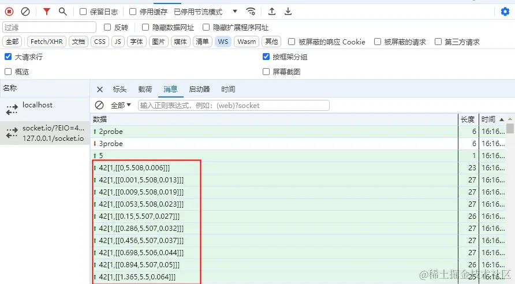This screenshot has height=284, width=515.
Task: Filter by 媒体 type
Action: [x=181, y=42]
